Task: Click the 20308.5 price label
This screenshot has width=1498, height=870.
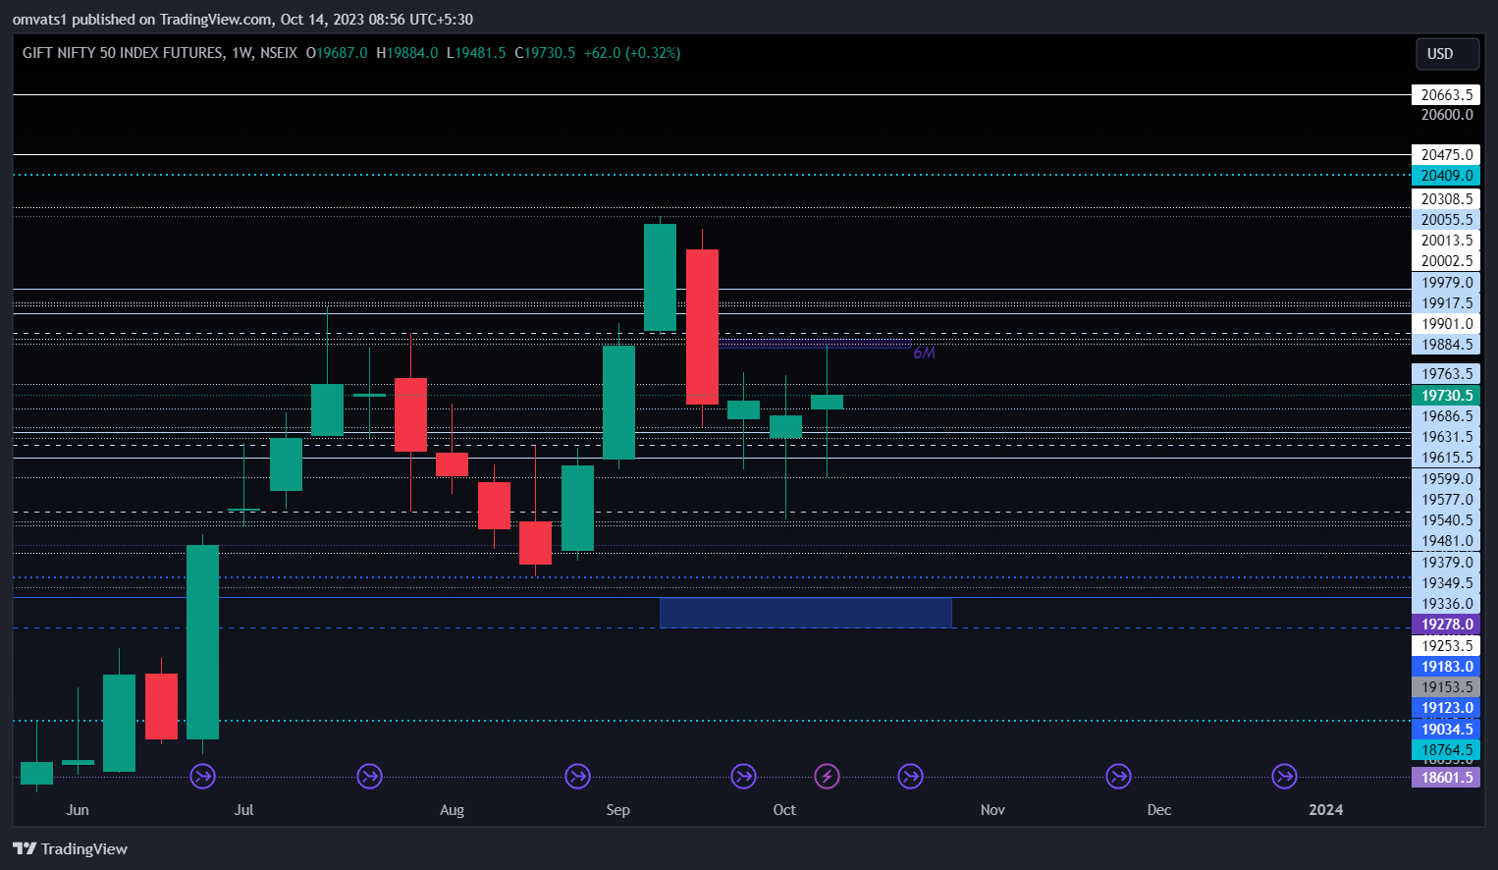Action: tap(1446, 199)
